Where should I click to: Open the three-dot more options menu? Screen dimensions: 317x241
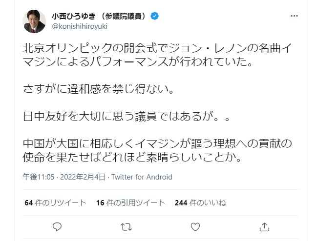[294, 16]
